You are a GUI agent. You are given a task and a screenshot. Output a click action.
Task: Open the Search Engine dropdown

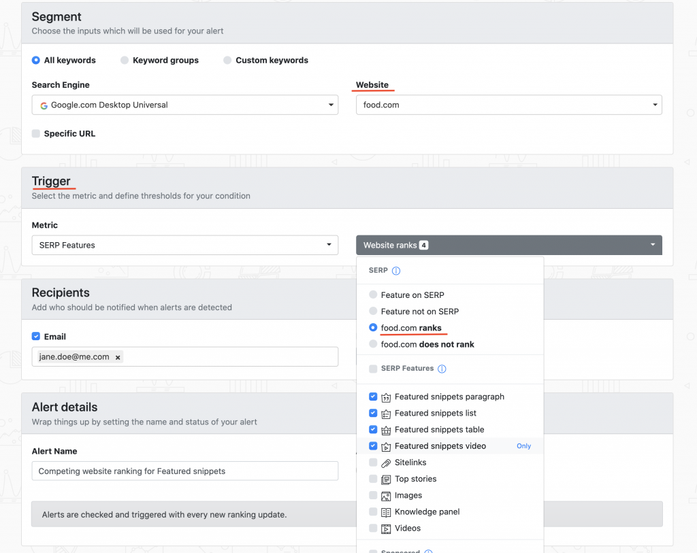click(185, 105)
